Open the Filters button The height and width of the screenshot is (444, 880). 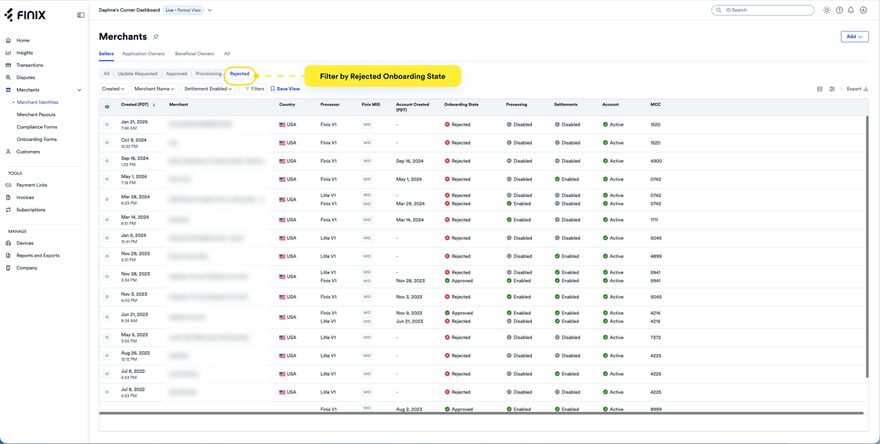(255, 89)
